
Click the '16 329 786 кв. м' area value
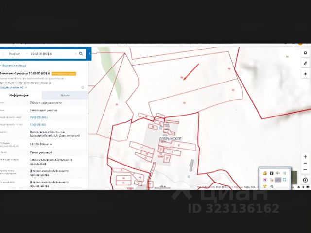tap(41, 144)
